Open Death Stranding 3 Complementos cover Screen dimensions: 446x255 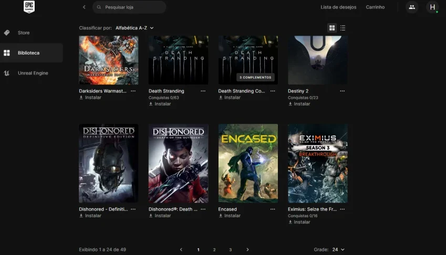click(x=248, y=60)
